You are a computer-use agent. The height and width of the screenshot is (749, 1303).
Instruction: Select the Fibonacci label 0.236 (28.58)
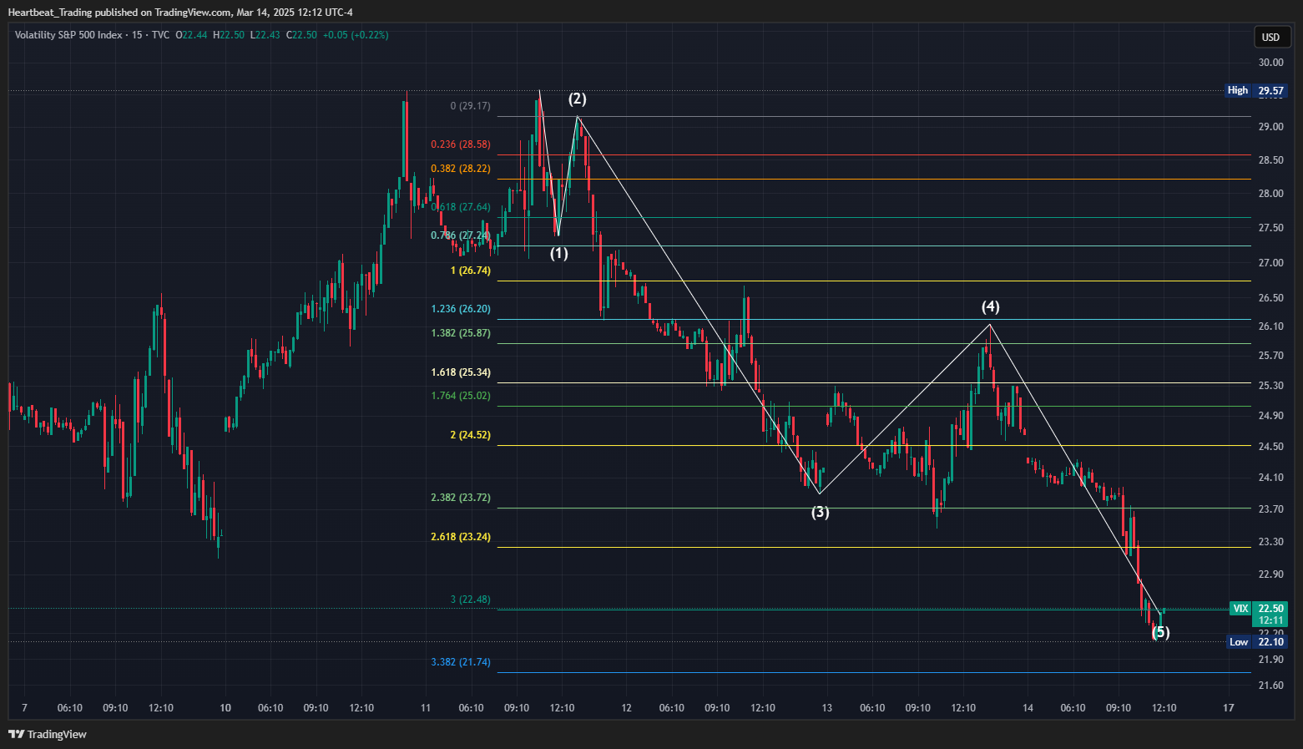tap(461, 144)
